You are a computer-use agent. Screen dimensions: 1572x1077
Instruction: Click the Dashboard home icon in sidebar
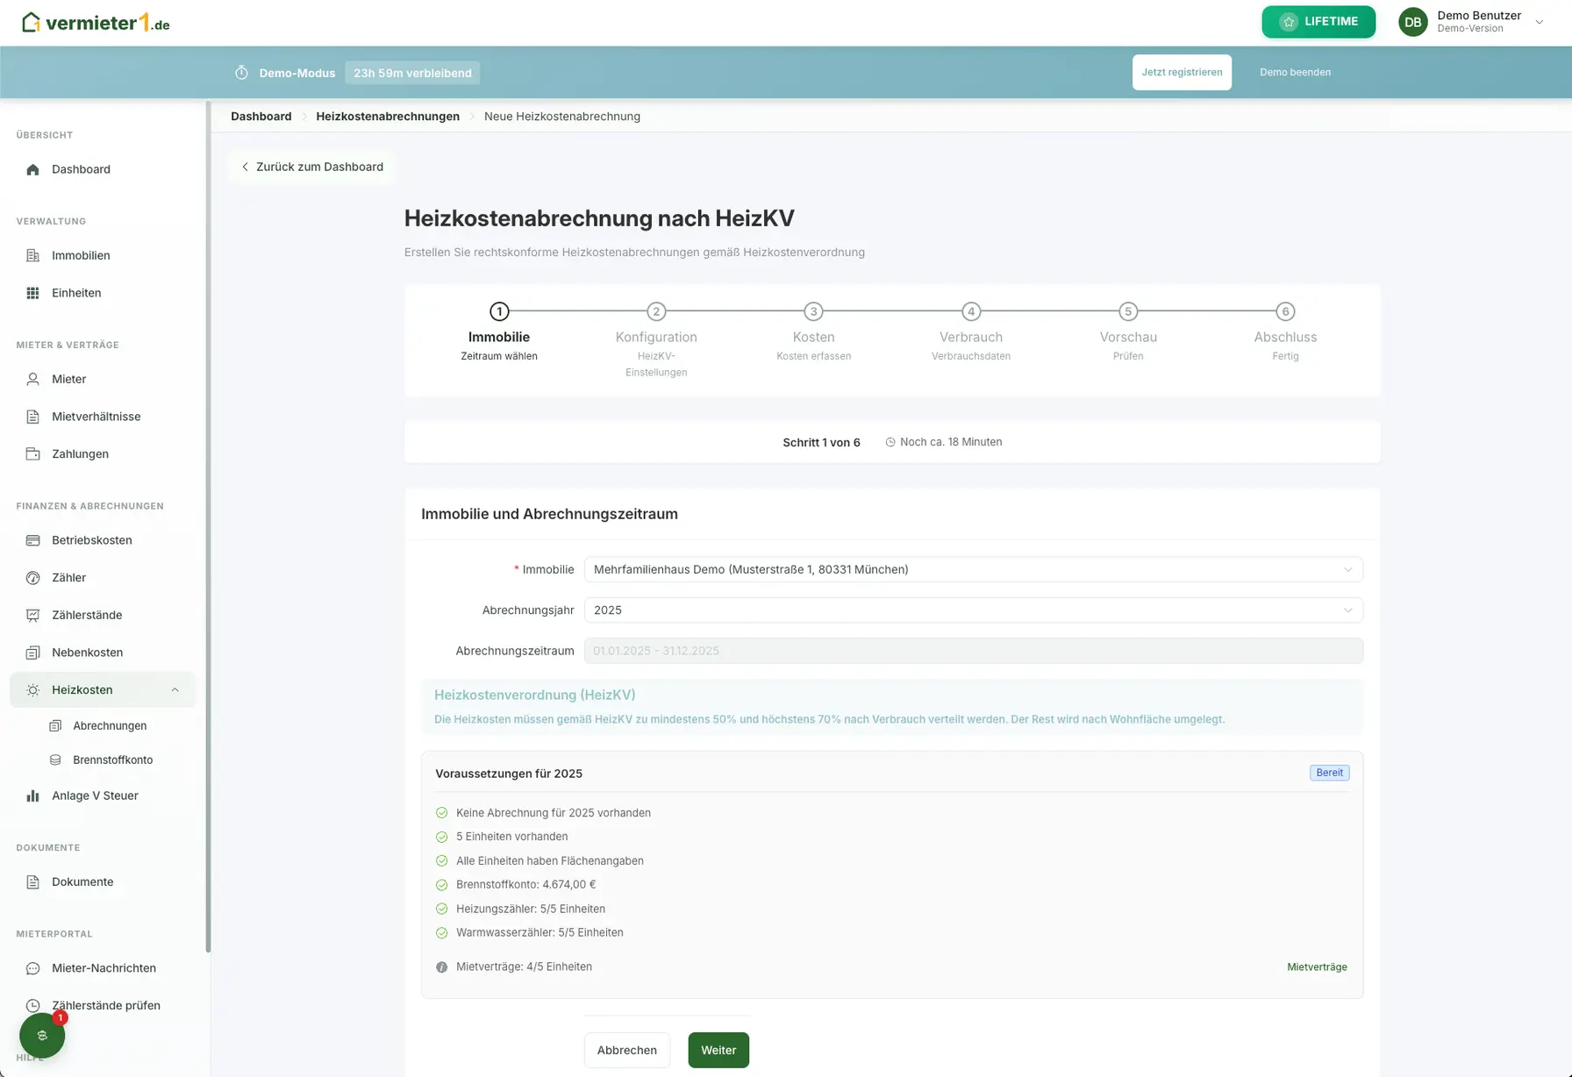pyautogui.click(x=32, y=169)
